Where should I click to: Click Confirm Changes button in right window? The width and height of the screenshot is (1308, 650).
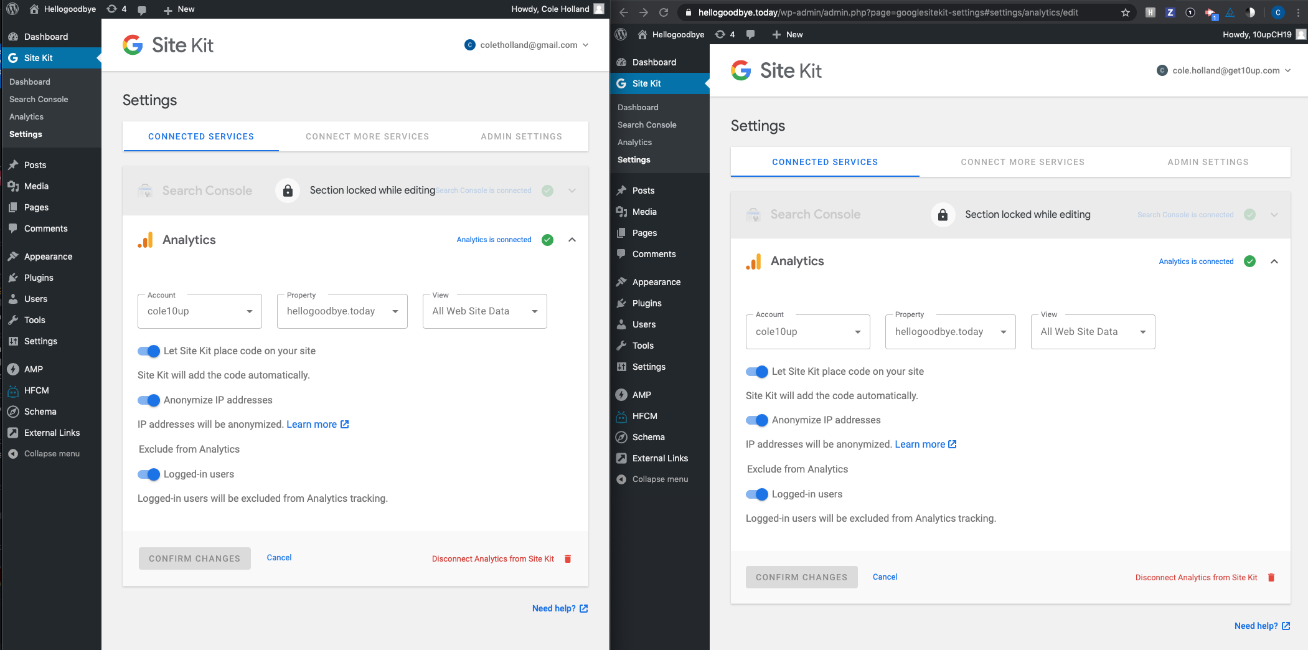point(802,577)
